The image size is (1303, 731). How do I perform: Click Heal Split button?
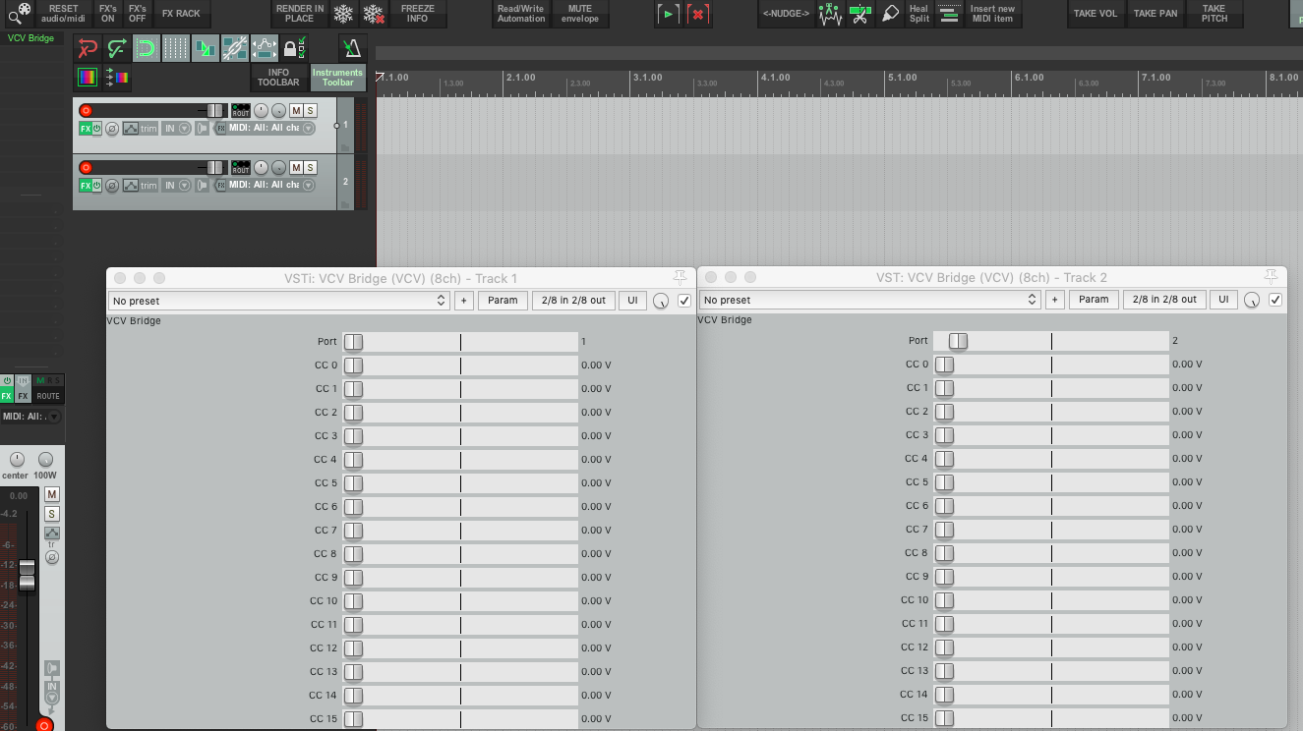point(918,14)
